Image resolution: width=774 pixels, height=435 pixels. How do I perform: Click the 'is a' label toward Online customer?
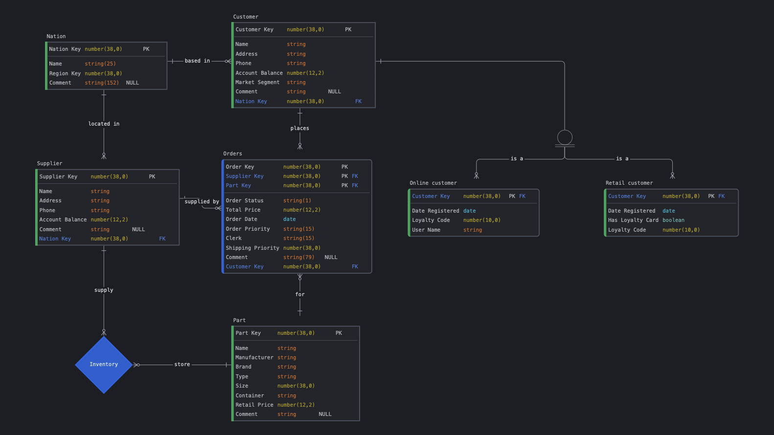[517, 159]
